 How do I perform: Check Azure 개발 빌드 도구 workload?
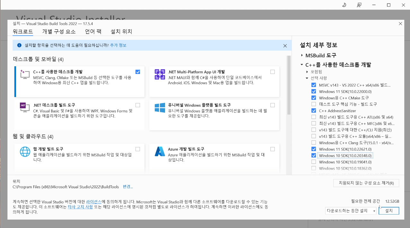273,149
